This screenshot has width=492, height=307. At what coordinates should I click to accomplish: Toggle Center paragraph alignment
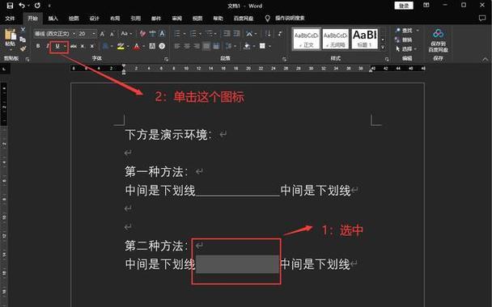[x=187, y=46]
